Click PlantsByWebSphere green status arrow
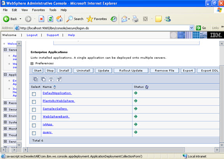The image size is (224, 159). (136, 101)
